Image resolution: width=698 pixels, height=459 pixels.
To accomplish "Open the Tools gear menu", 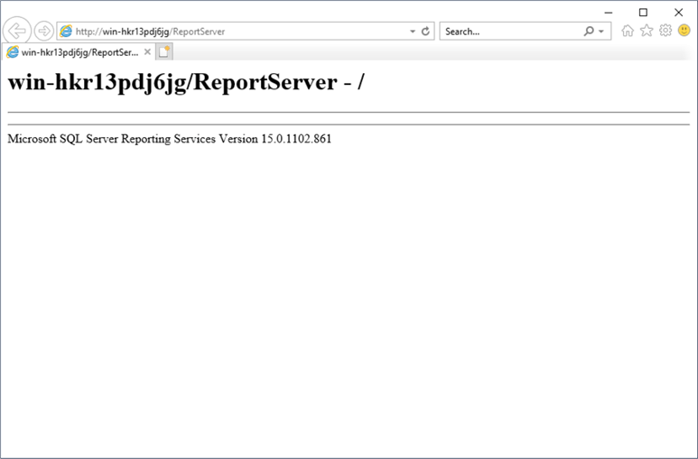I will point(665,31).
